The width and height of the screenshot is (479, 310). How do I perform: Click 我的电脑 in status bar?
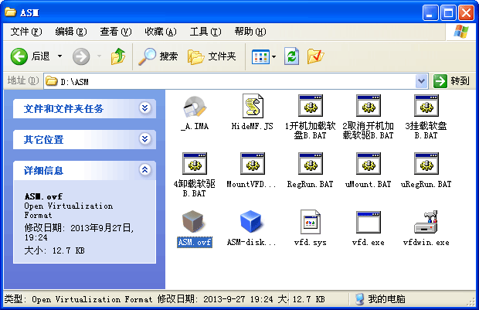coord(381,299)
